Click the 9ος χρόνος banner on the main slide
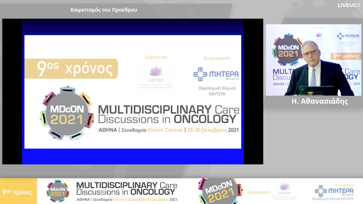This screenshot has width=363, height=204. point(71,69)
